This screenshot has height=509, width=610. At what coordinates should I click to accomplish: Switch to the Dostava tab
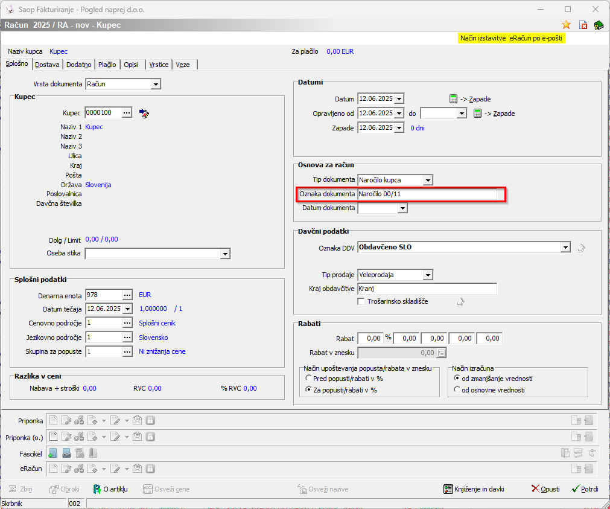(47, 65)
